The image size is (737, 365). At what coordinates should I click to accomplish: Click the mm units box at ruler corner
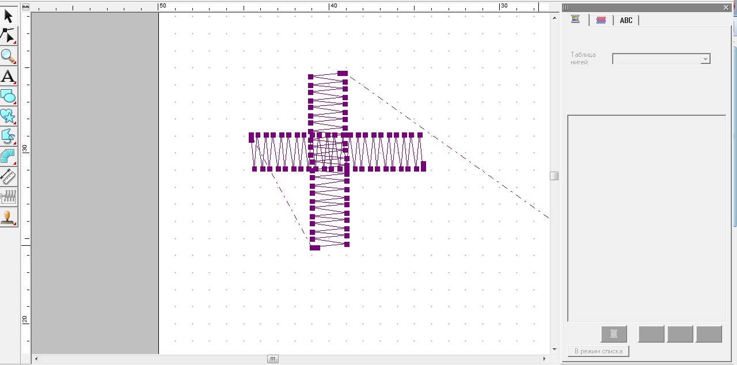(25, 6)
